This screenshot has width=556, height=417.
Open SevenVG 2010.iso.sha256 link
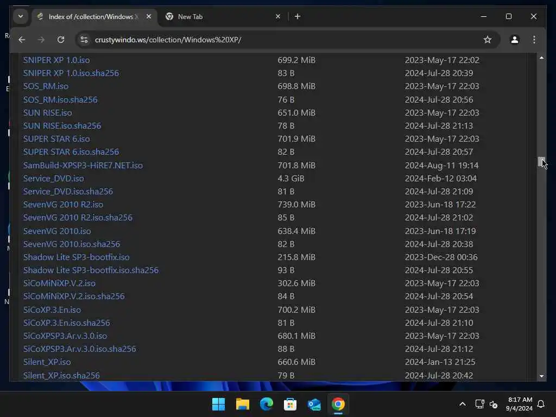pos(72,244)
